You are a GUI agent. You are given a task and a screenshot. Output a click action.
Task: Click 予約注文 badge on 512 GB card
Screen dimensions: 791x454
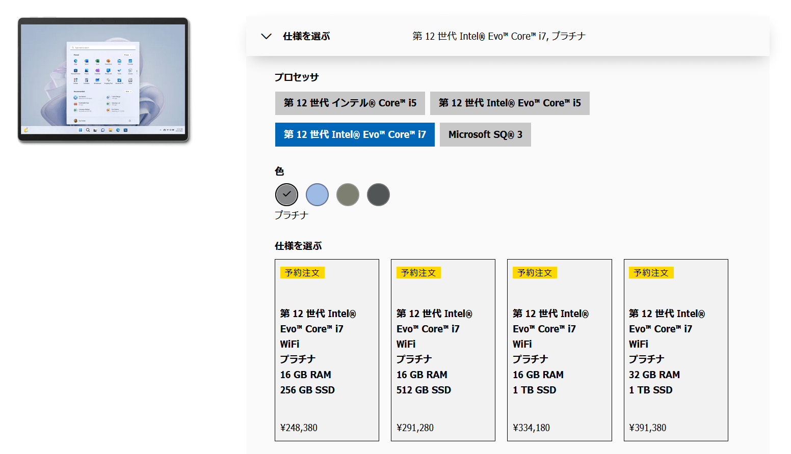[418, 273]
